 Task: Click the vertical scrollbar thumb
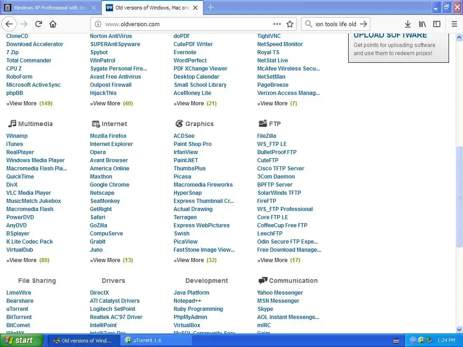pos(459,196)
